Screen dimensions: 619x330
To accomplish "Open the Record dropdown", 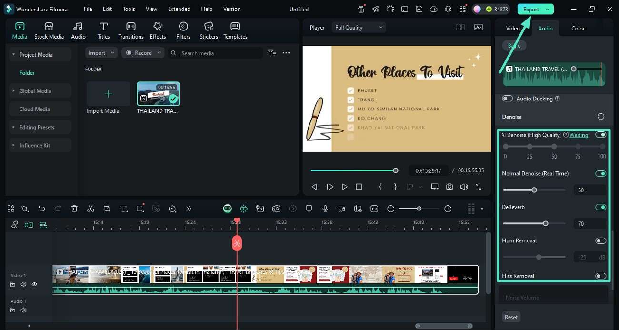I will pos(143,53).
